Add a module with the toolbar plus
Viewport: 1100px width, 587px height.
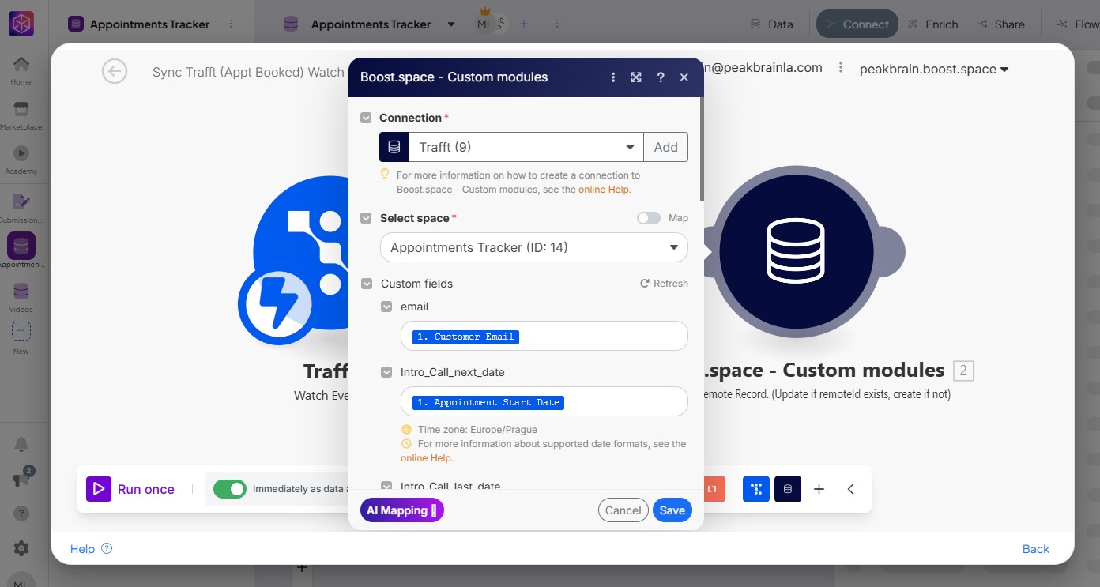tap(819, 489)
